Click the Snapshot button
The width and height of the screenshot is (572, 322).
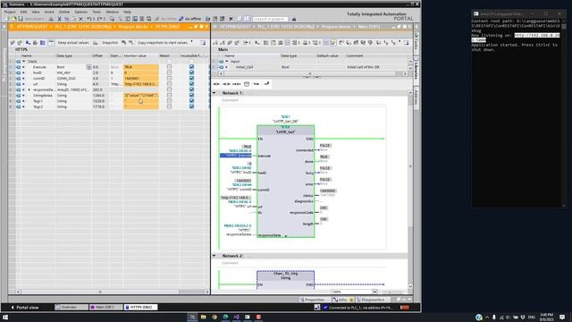coord(110,43)
